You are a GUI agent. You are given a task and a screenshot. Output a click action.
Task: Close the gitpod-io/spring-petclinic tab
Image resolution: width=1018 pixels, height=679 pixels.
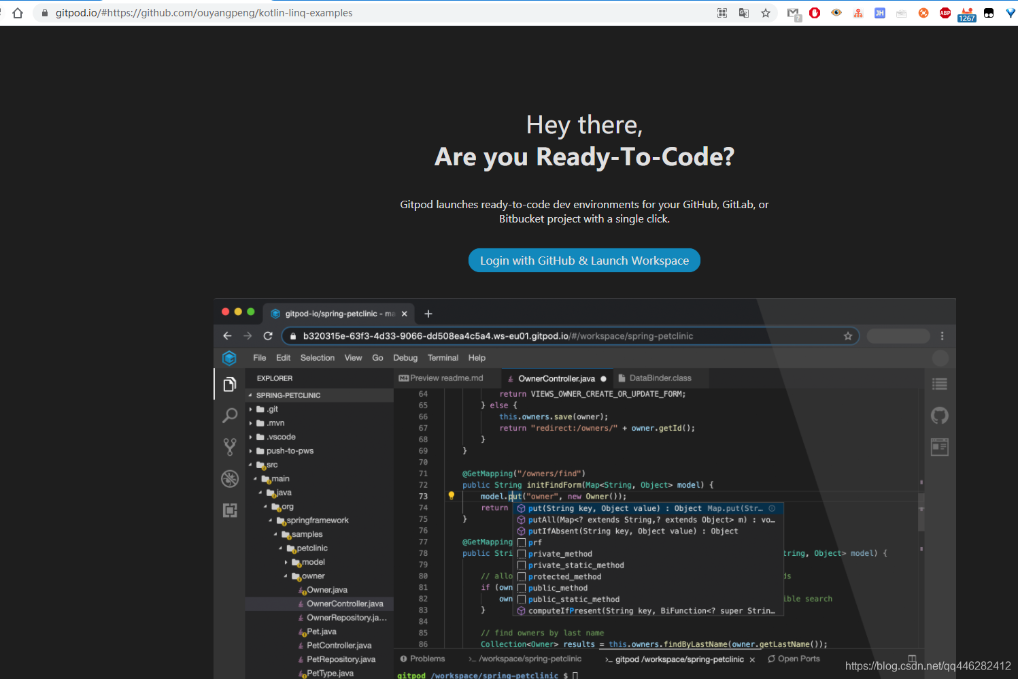tap(404, 314)
